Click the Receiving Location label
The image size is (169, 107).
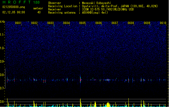(x=63, y=6)
